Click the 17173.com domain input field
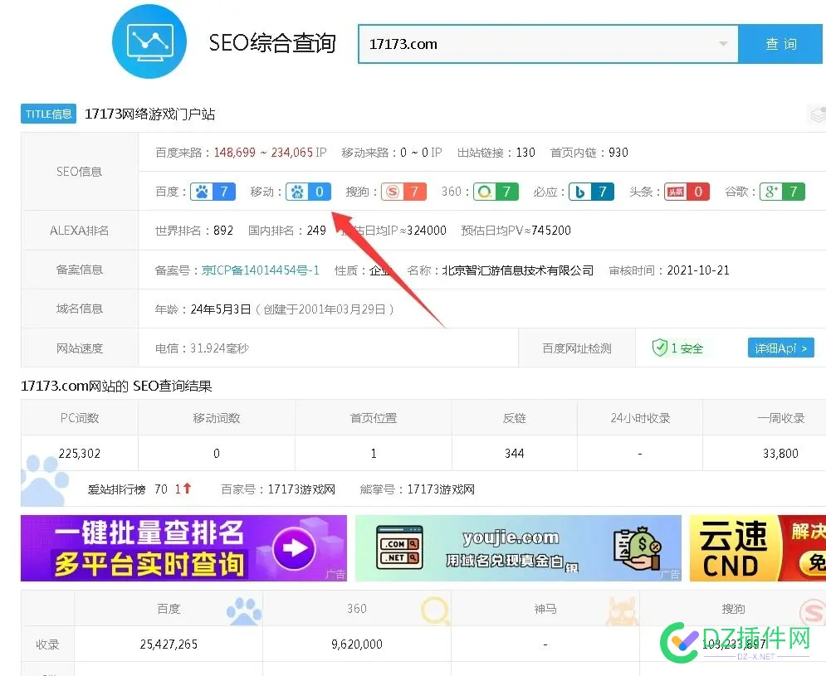This screenshot has height=676, width=826. click(548, 44)
